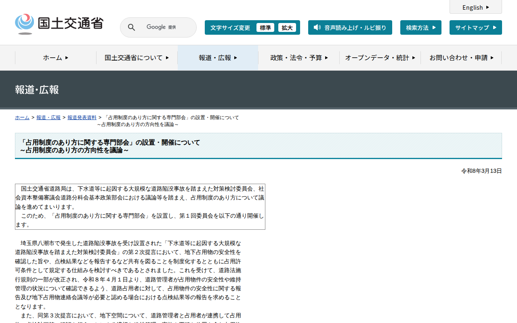Open the サイトマップ page
517x323 pixels.
[476, 27]
